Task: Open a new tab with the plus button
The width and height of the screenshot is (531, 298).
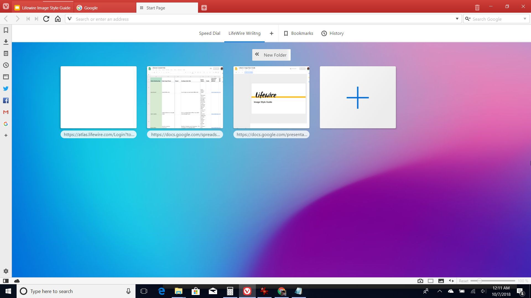Action: (204, 8)
